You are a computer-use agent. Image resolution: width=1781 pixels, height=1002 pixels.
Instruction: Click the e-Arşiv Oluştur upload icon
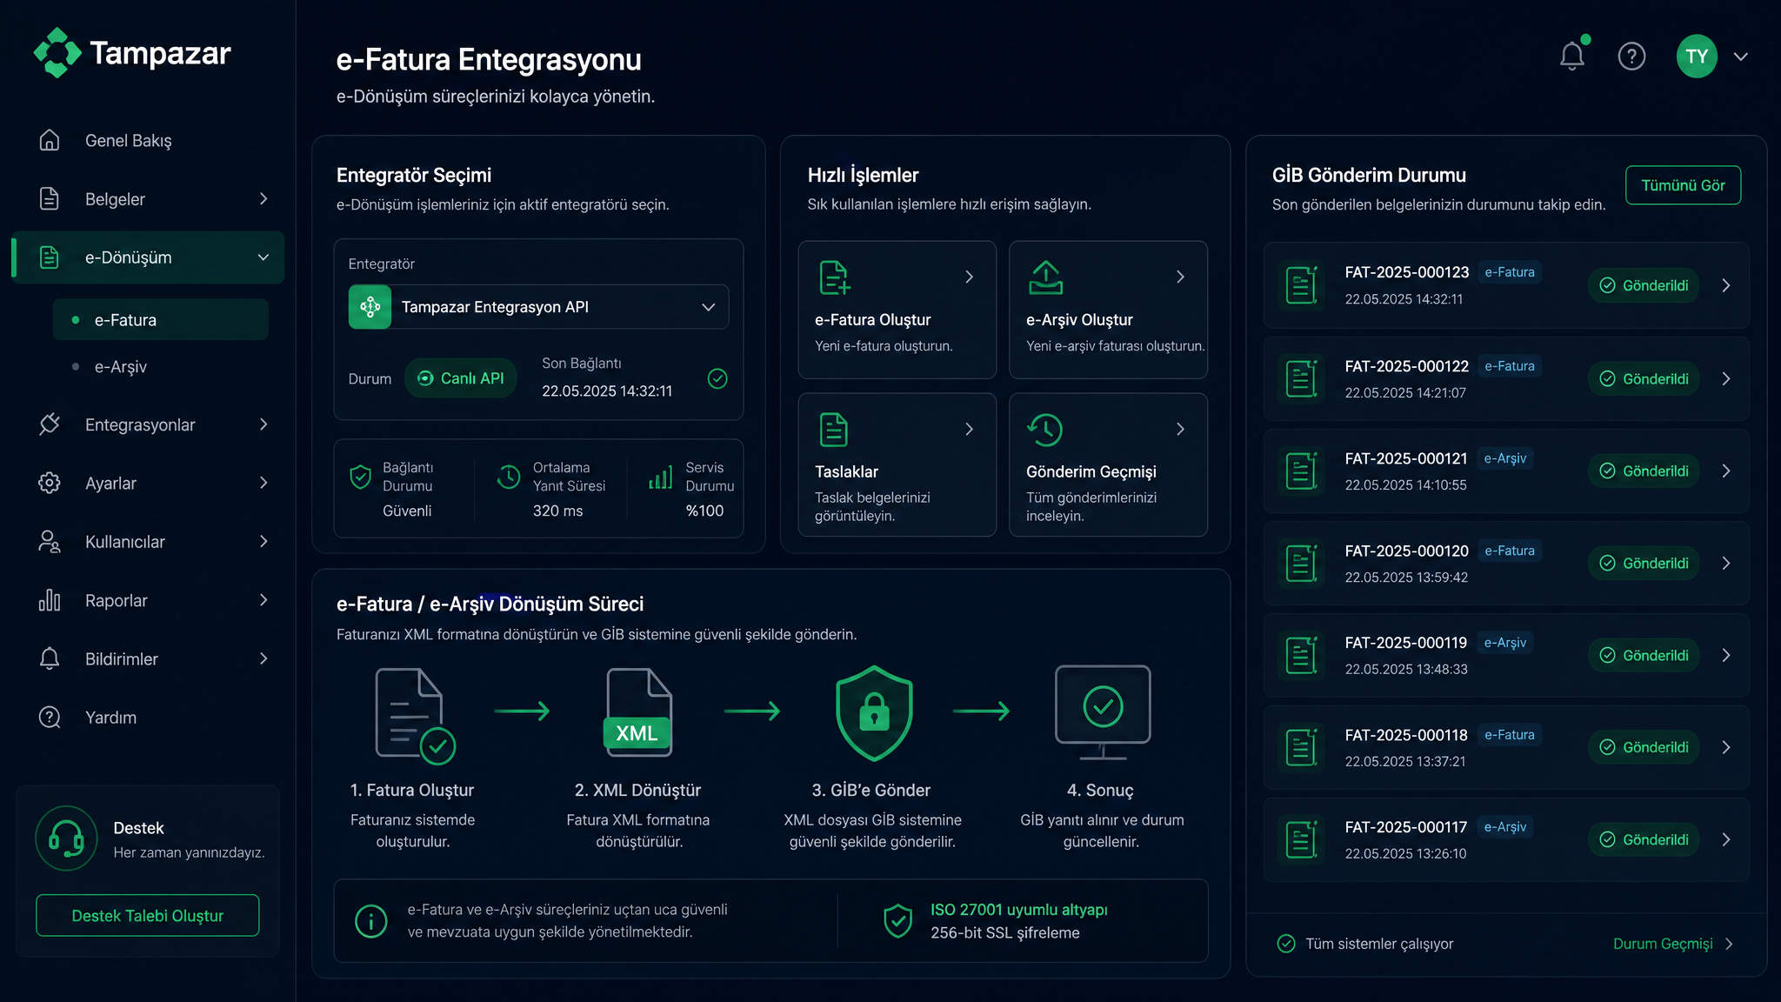1045,277
